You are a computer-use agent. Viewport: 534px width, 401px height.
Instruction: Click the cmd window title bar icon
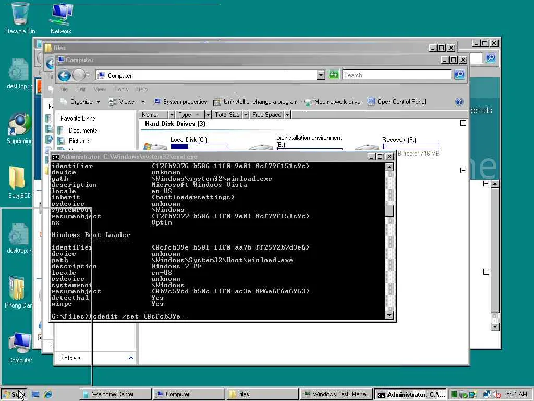click(x=55, y=157)
